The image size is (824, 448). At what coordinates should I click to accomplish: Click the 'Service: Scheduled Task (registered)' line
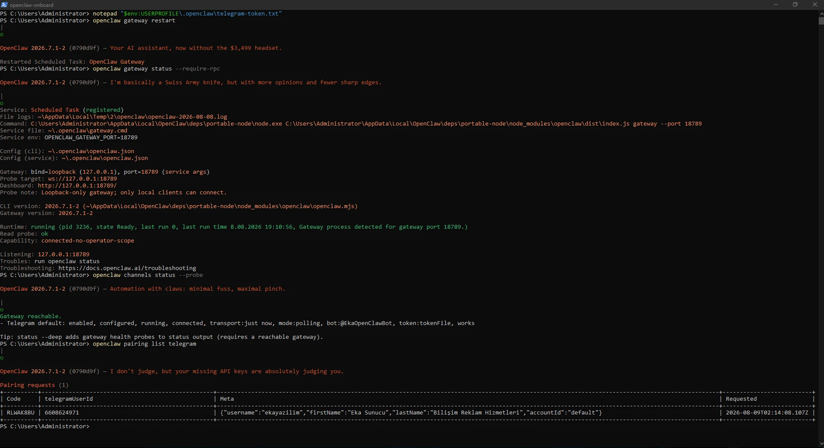click(62, 110)
